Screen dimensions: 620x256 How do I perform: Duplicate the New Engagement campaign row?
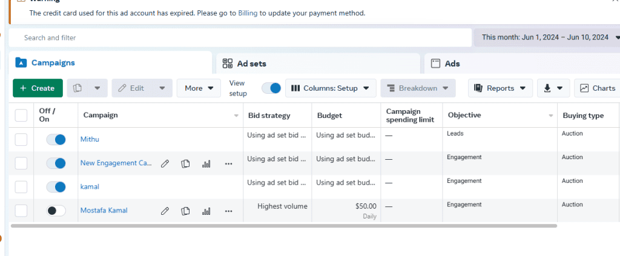[x=185, y=163]
